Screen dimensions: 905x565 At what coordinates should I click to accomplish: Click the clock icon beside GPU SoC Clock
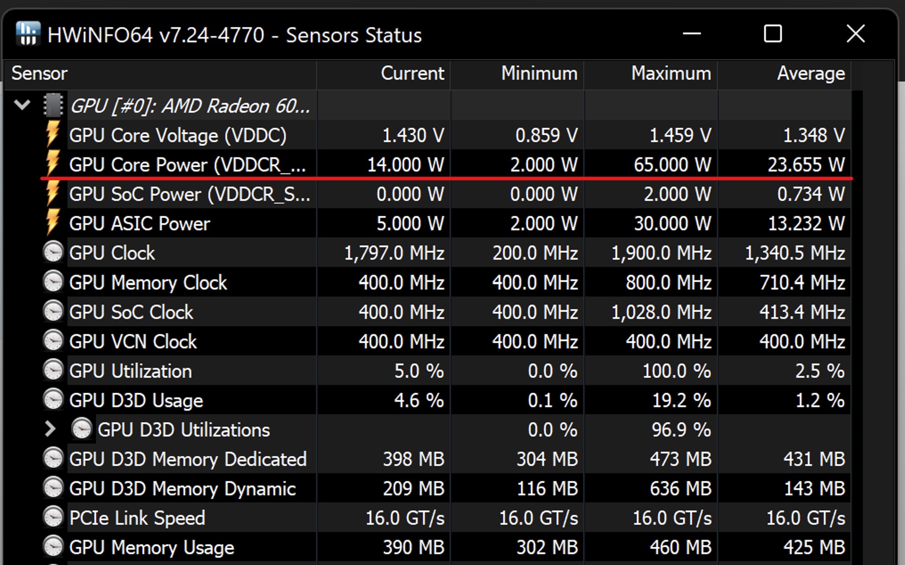pos(53,312)
